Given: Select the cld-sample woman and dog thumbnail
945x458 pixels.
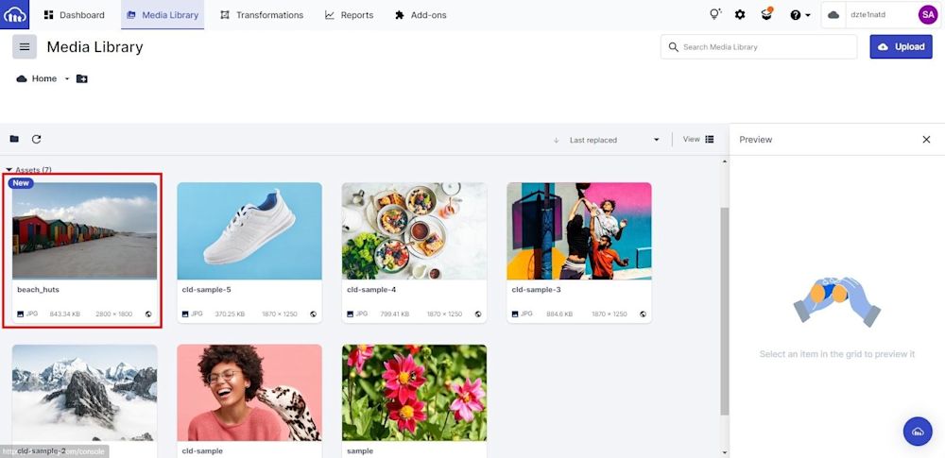Looking at the screenshot, I should point(249,393).
